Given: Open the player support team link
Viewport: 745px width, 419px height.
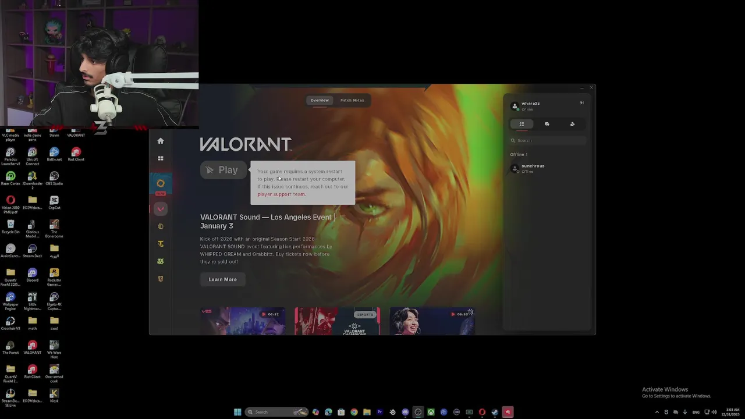Looking at the screenshot, I should [281, 194].
